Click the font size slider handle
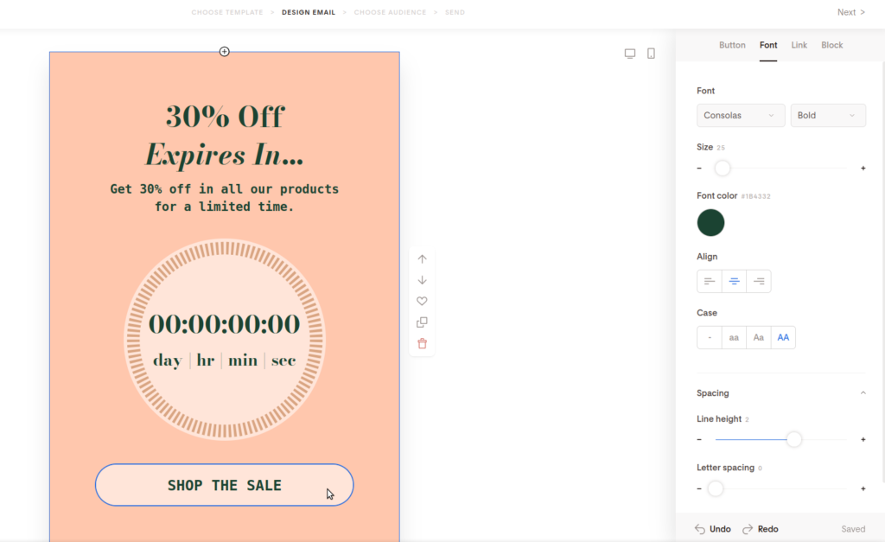 [723, 169]
